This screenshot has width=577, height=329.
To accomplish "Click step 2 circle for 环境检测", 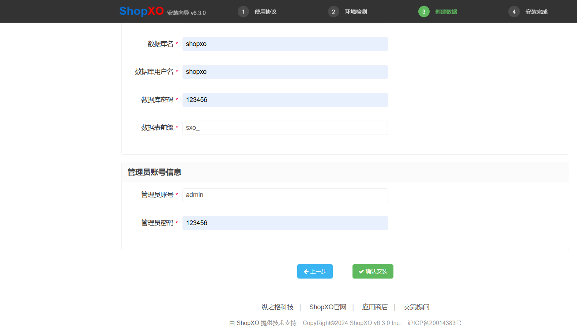I will tap(333, 12).
